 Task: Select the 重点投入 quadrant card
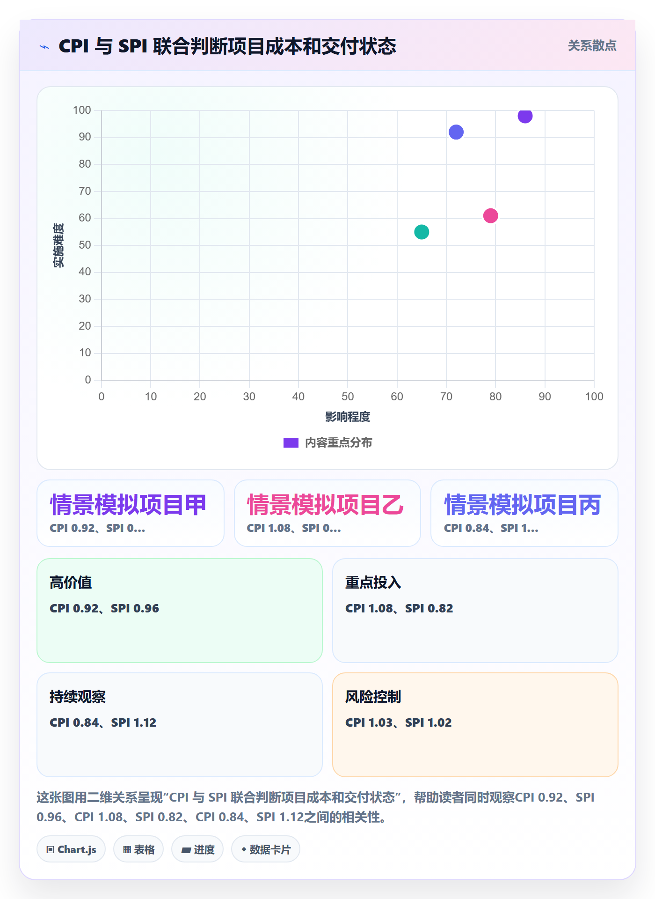coord(475,611)
